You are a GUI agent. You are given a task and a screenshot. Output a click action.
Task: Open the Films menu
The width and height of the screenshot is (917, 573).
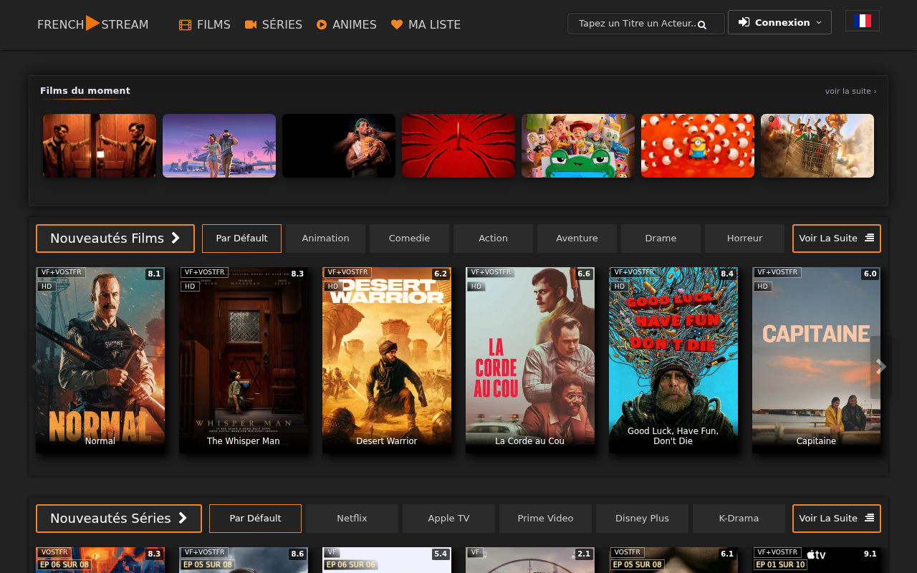[x=205, y=24]
